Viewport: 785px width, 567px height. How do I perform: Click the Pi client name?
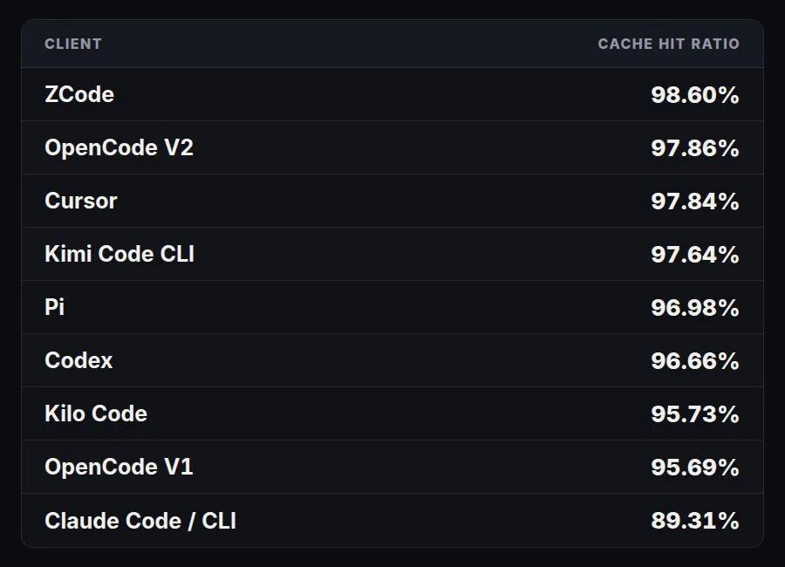55,307
